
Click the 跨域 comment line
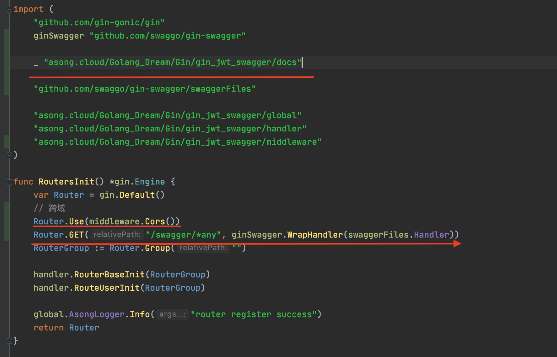(49, 208)
